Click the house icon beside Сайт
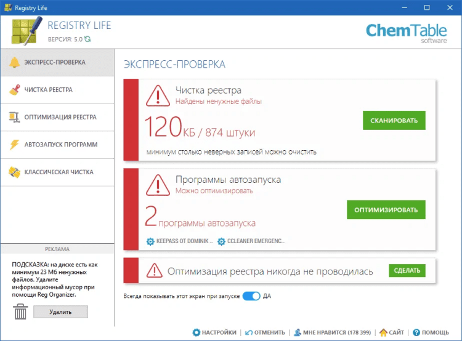This screenshot has width=462, height=341. tap(383, 332)
